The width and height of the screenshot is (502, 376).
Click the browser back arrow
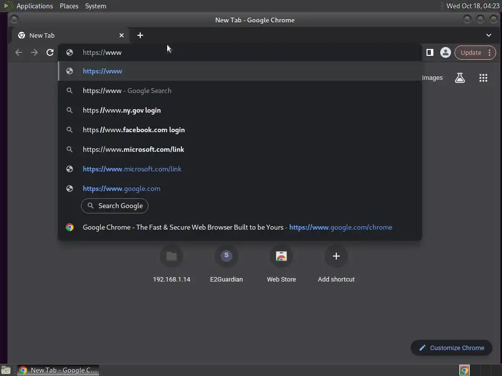tap(19, 52)
